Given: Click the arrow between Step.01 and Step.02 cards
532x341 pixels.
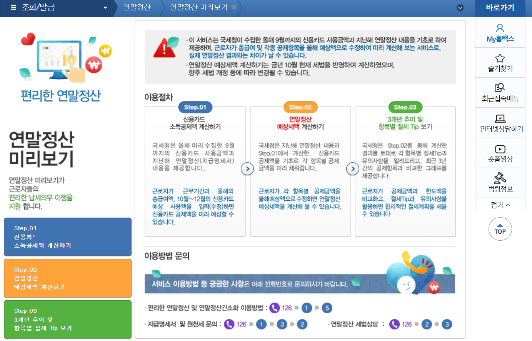Looking at the screenshot, I should 247,169.
